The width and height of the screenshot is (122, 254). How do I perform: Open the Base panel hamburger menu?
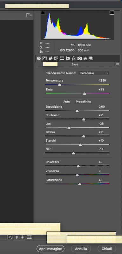tap(118, 64)
